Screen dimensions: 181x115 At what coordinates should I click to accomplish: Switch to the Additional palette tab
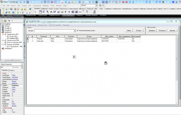[x=44, y=9]
